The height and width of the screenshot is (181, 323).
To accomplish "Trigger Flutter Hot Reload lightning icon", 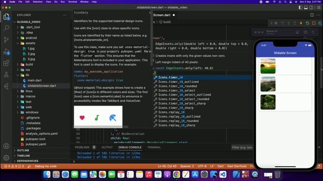I will tap(301, 23).
